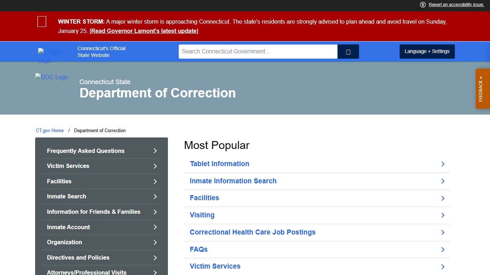The width and height of the screenshot is (490, 275).
Task: Click the accessibility icon in the top bar
Action: coord(423,5)
